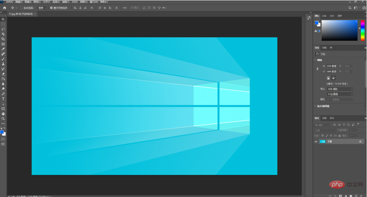Click the search icon at top right

pyautogui.click(x=350, y=8)
